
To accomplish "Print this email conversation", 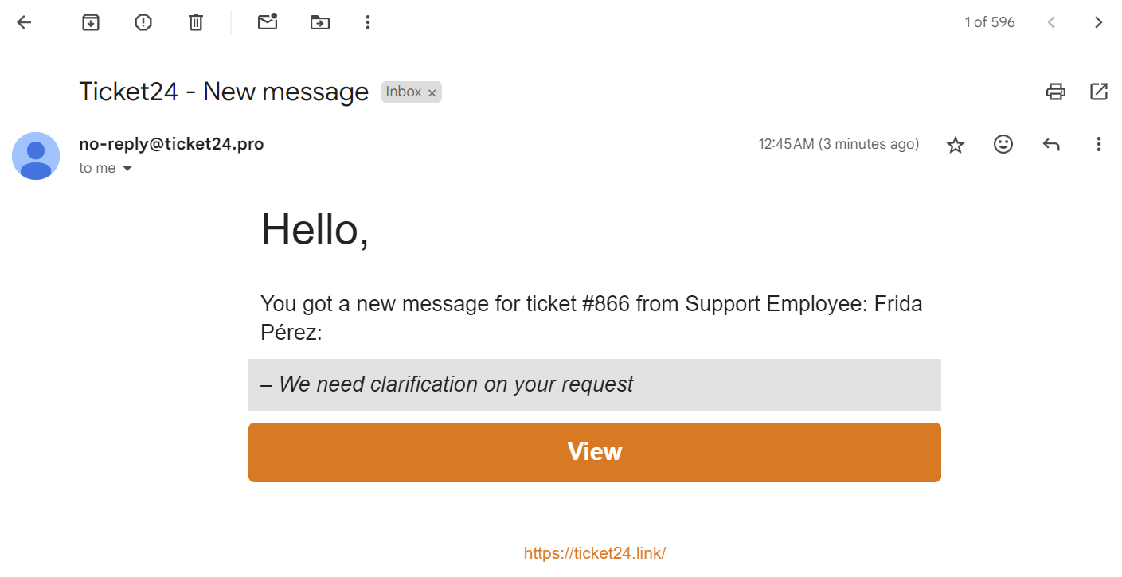I will click(1056, 92).
